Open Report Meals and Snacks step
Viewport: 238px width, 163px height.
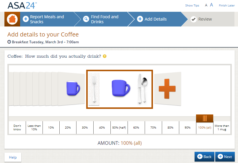47,19
